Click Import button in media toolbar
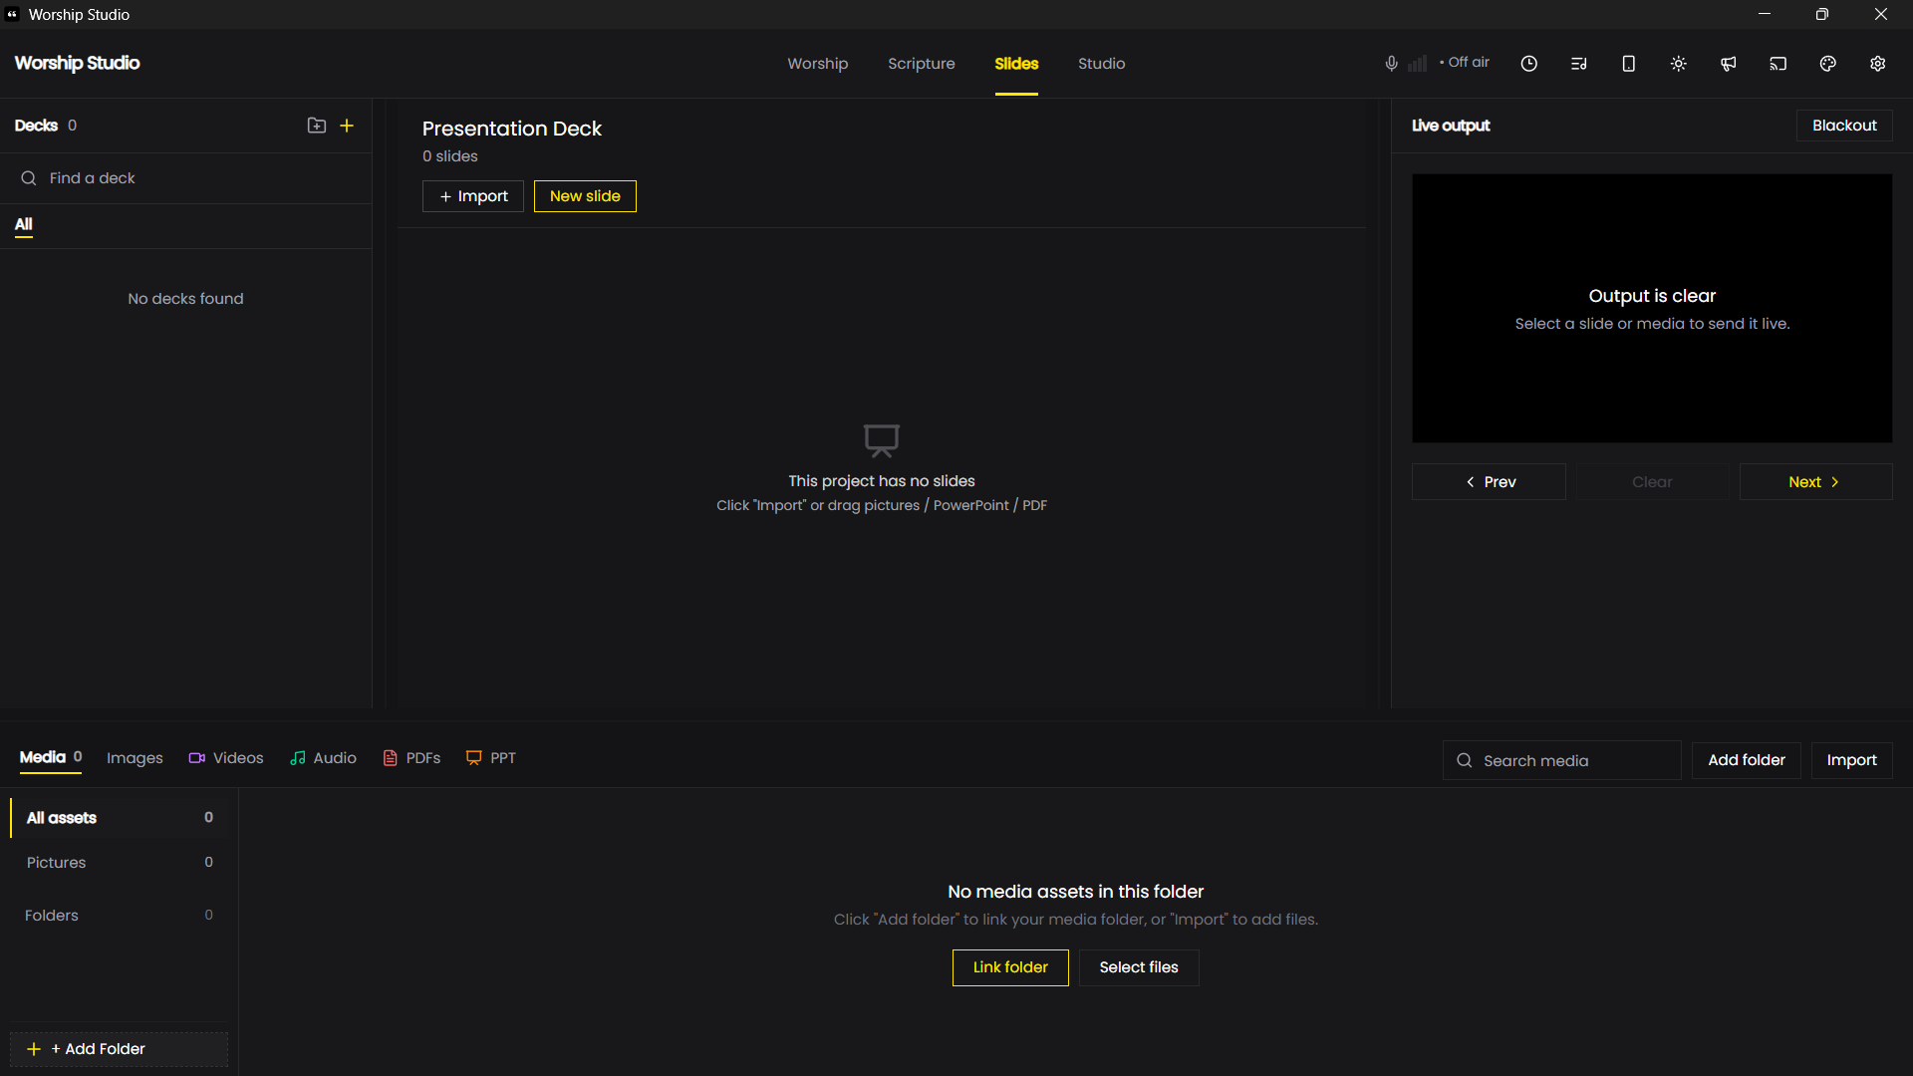This screenshot has height=1076, width=1913. (1851, 760)
